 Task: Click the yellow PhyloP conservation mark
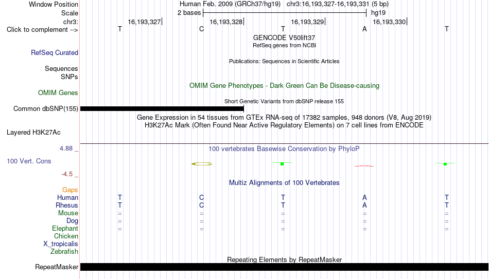(x=202, y=164)
